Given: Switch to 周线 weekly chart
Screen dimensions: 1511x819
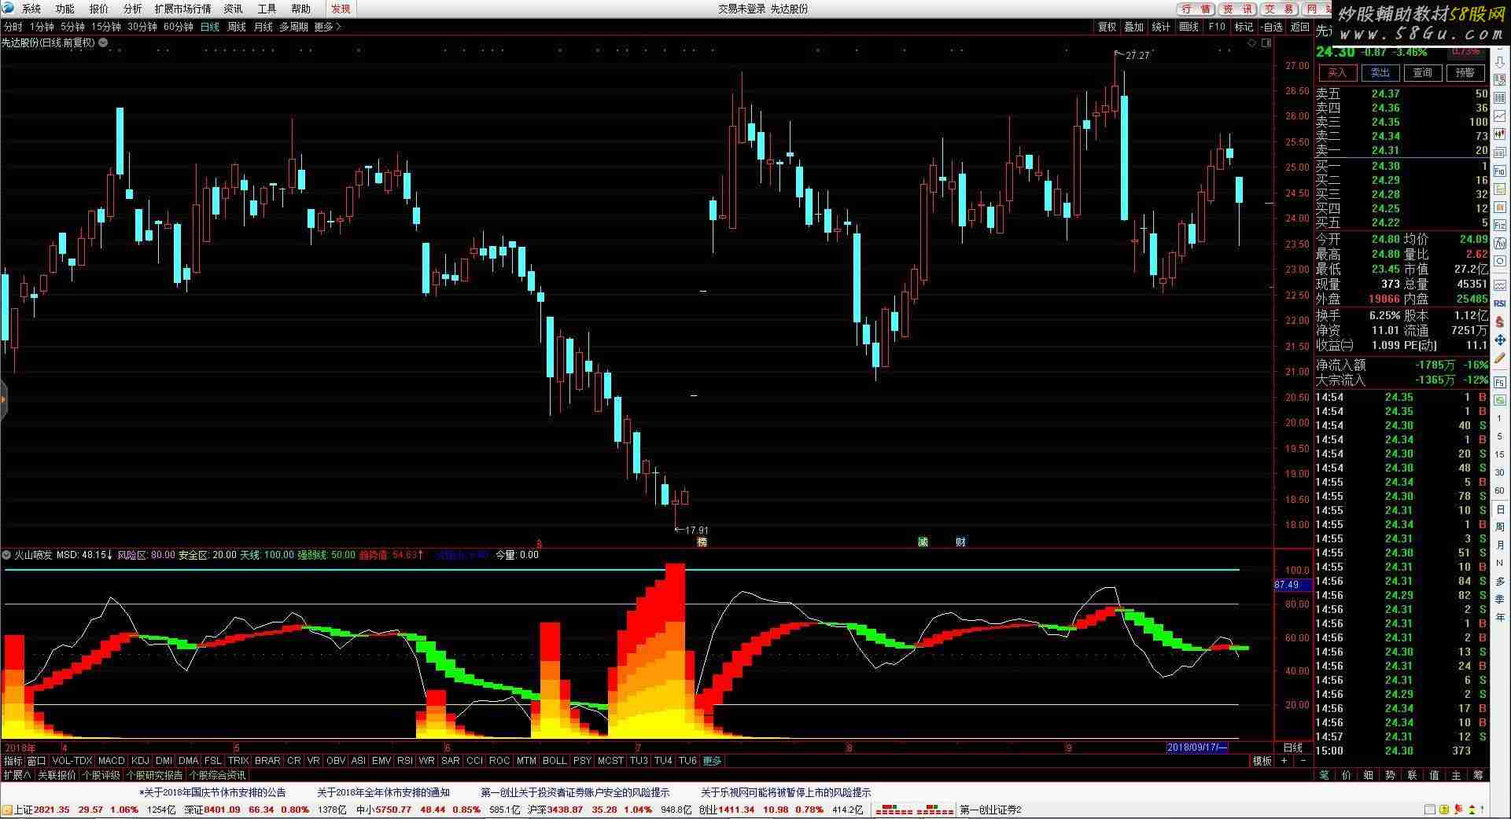Looking at the screenshot, I should tap(237, 27).
